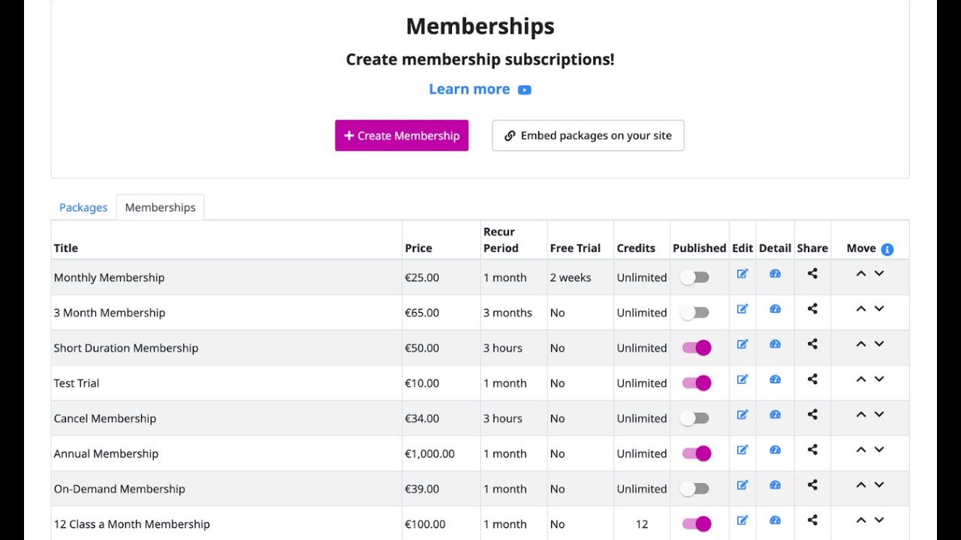The width and height of the screenshot is (961, 540).
Task: Switch to the Packages tab
Action: pos(83,208)
